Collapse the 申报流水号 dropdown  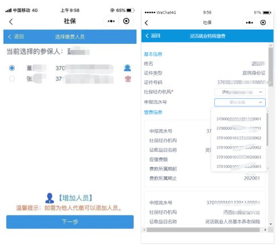(x=240, y=102)
